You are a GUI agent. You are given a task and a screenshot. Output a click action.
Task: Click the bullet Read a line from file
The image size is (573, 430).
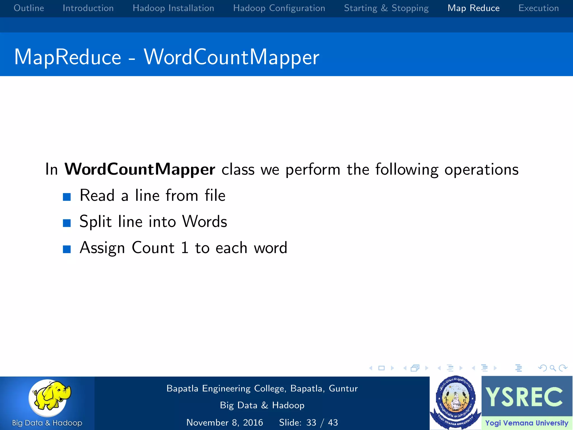(152, 195)
